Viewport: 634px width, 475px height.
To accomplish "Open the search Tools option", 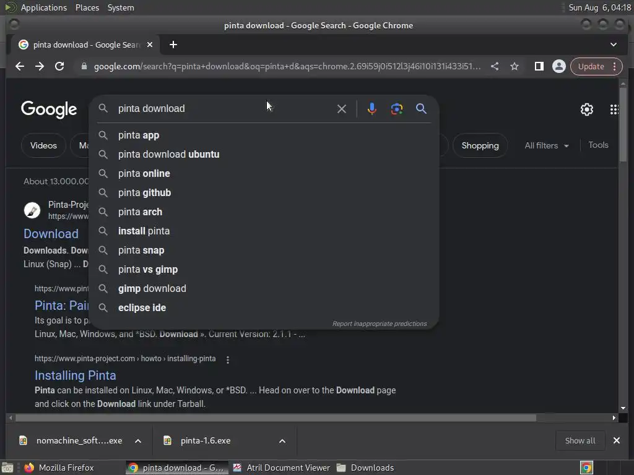I will [x=598, y=145].
